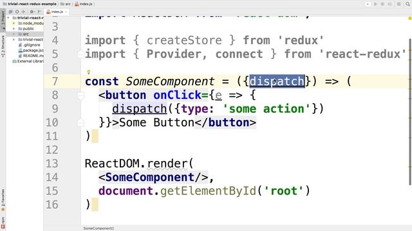The width and height of the screenshot is (412, 231).
Task: Toggle the code fold marker on line 8
Action: coord(80,96)
